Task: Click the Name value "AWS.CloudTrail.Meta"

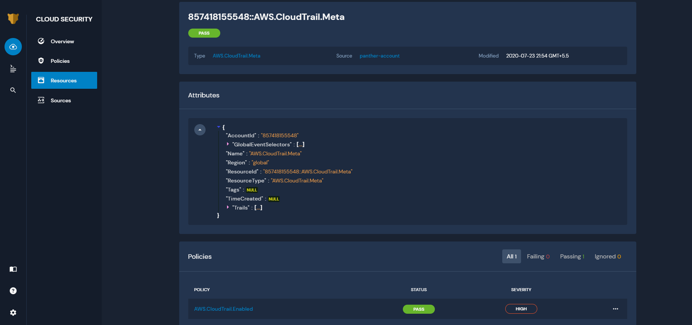Action: (x=275, y=153)
